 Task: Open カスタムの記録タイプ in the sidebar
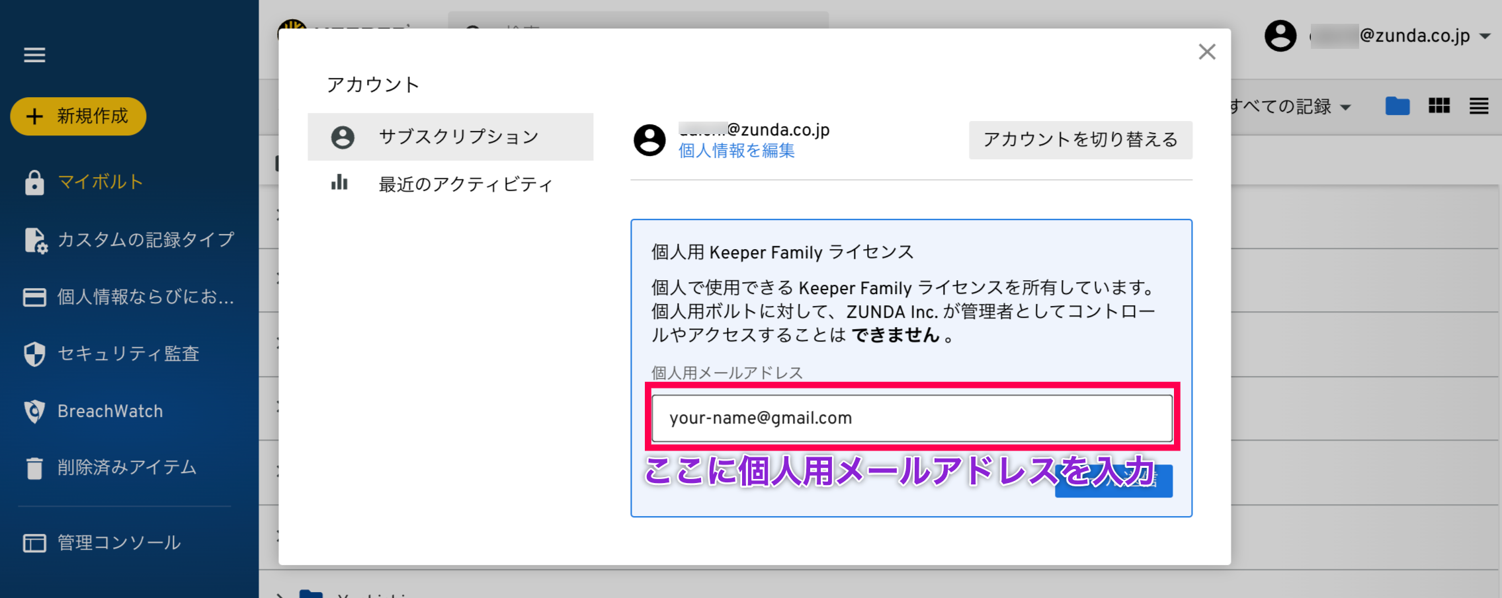tap(146, 239)
